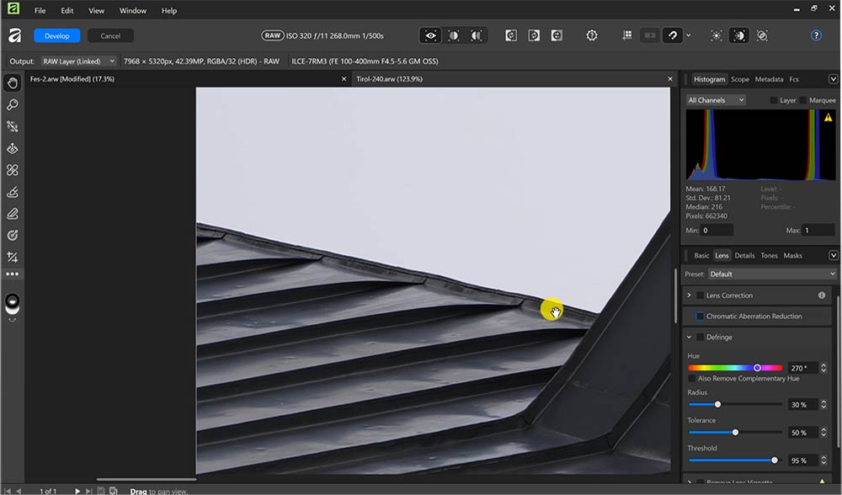Select the Overlay Paint tool

[13, 192]
